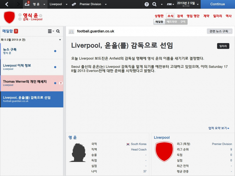Viewport: 235px width, 176px height.
Task: Open the inbox icon showing 3 unread
Action: (x=27, y=4)
